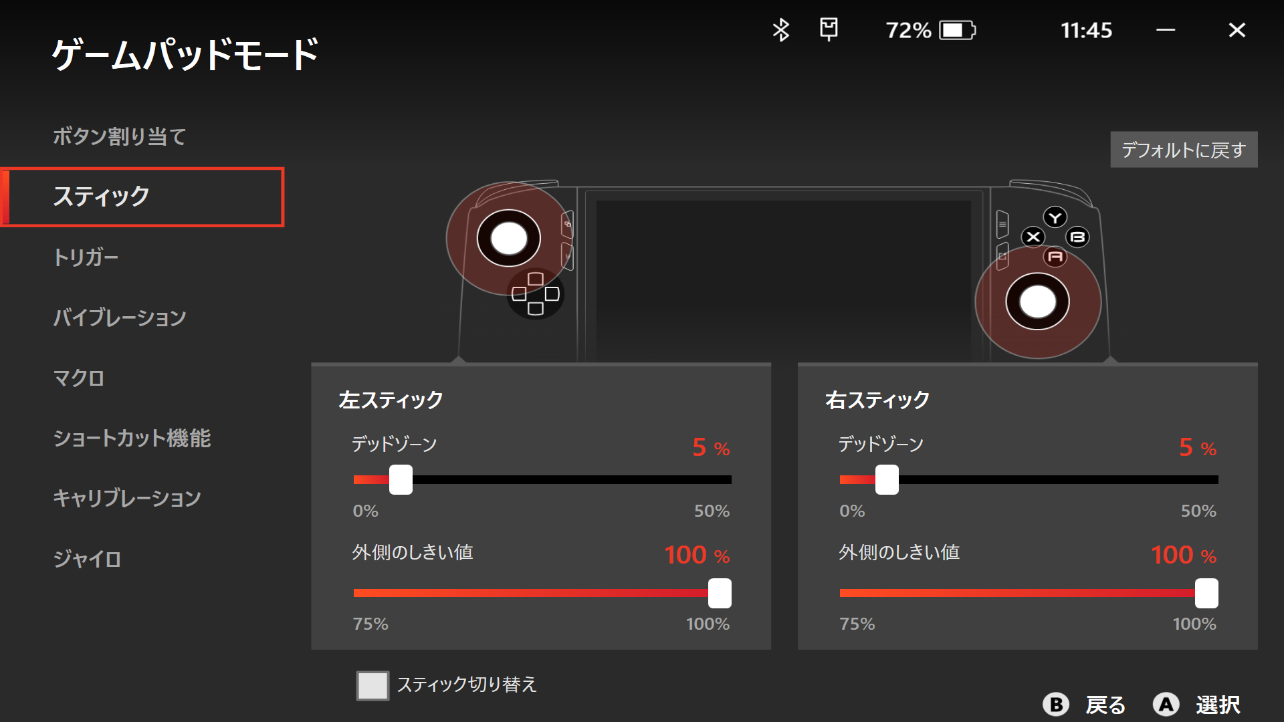Click the Y button on the controller diagram

point(1055,217)
